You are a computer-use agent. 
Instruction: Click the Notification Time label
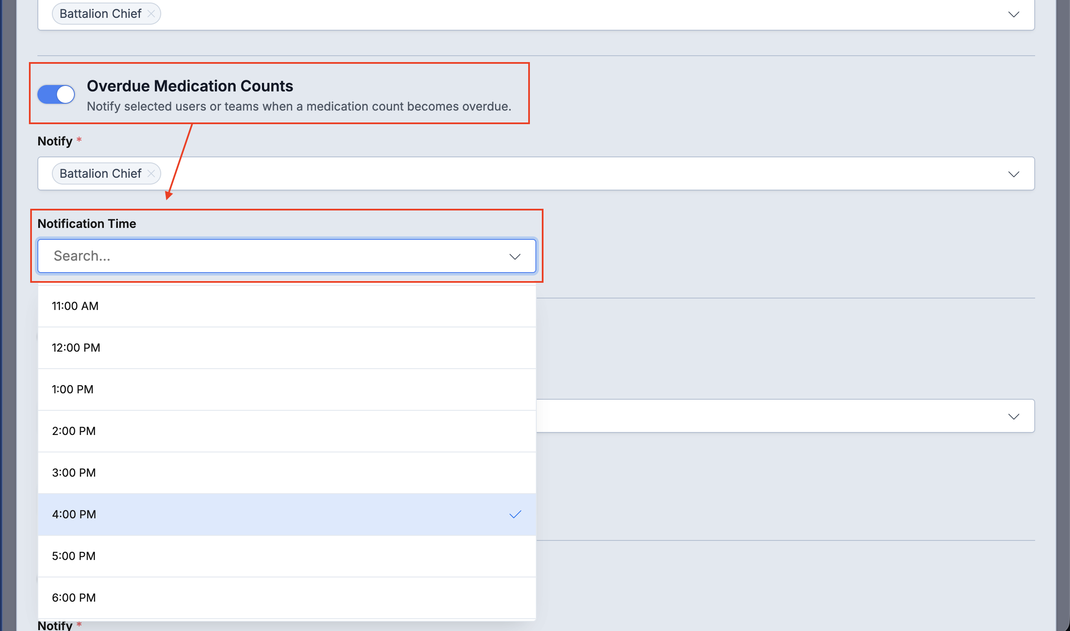[x=87, y=224]
